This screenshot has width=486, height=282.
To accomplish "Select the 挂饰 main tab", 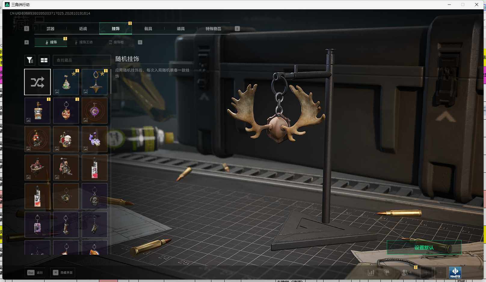I will click(x=115, y=29).
